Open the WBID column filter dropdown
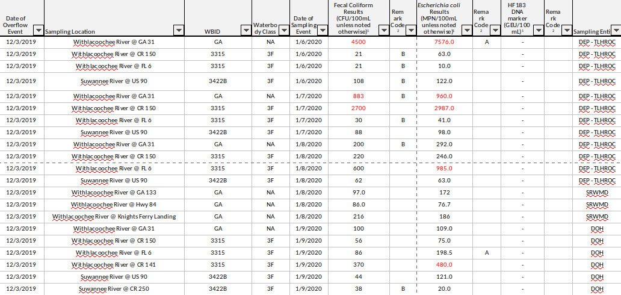The width and height of the screenshot is (621, 295). 246,31
